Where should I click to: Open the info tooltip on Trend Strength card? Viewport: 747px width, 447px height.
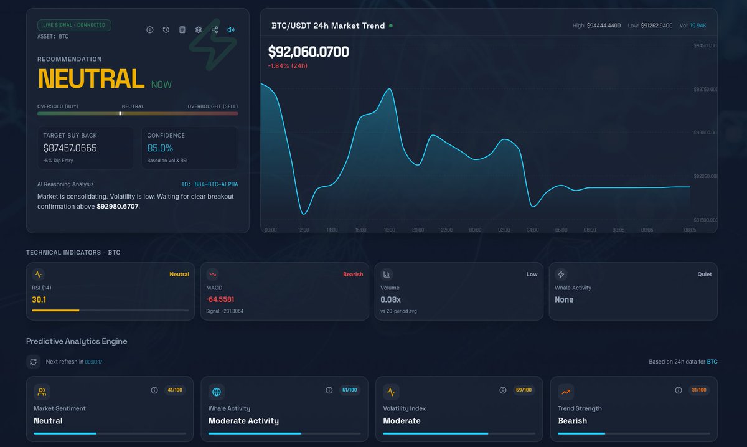(679, 390)
